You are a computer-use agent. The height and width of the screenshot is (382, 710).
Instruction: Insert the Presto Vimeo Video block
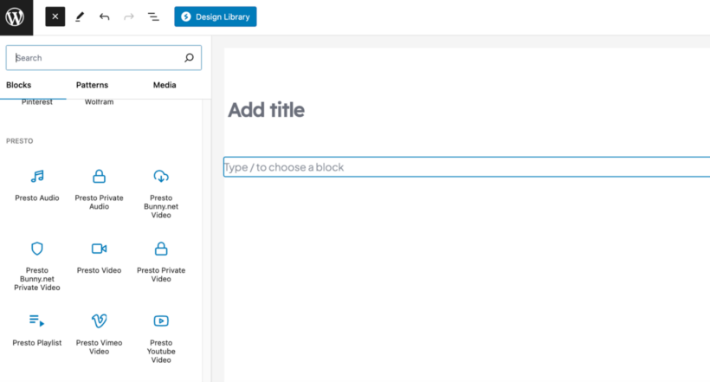click(x=100, y=334)
